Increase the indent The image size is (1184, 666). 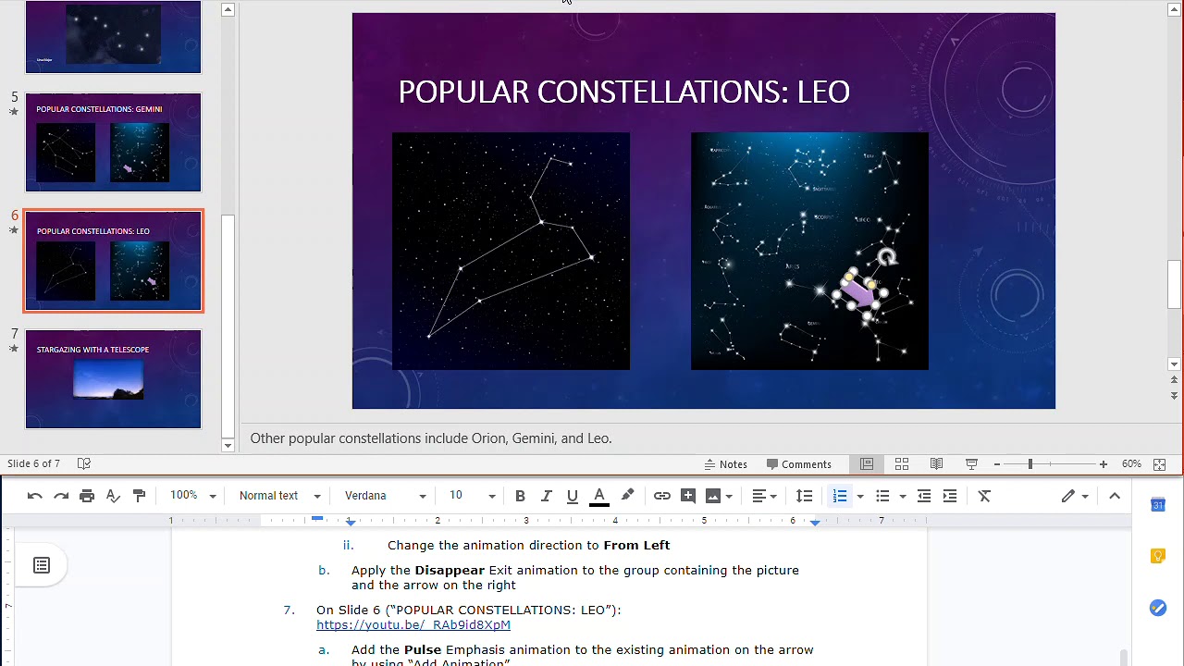pos(949,496)
